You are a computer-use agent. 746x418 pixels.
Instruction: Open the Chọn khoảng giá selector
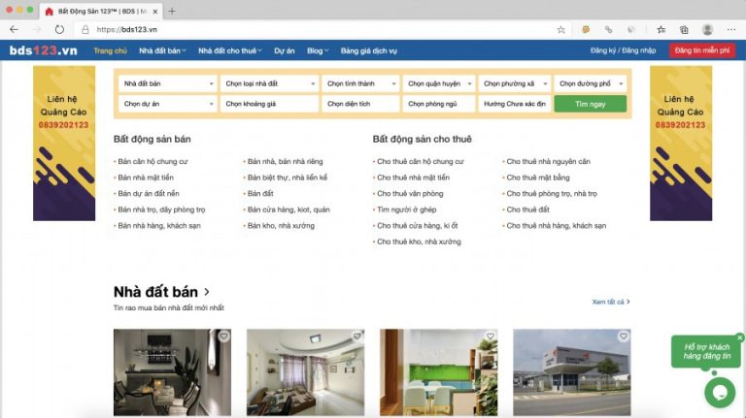click(x=269, y=104)
